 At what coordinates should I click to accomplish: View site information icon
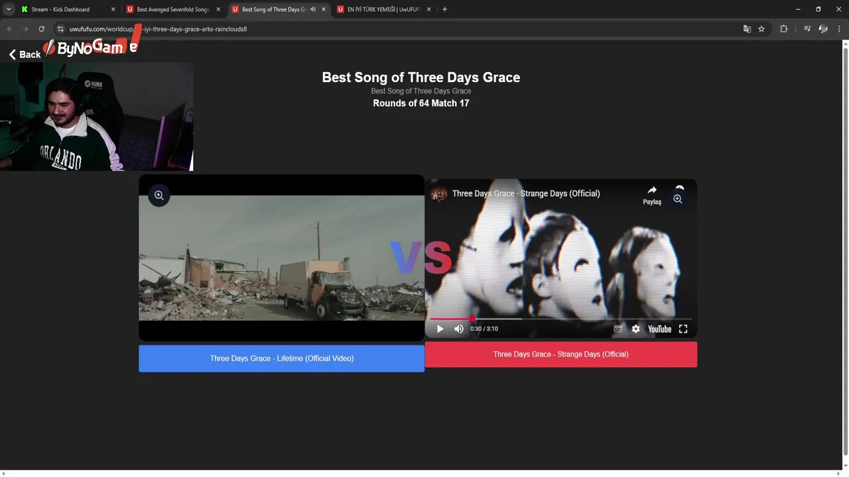pyautogui.click(x=60, y=29)
